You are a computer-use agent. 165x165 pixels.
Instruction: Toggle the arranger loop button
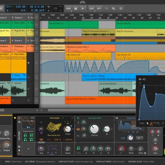56,8
